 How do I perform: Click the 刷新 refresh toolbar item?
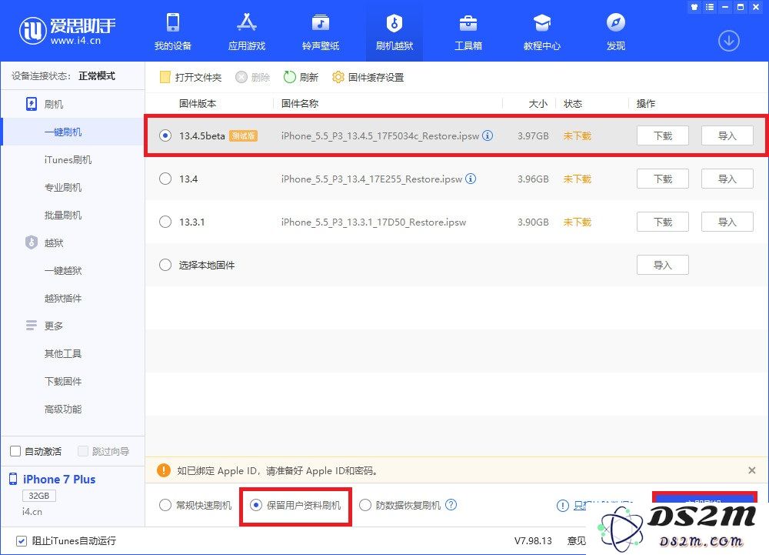click(301, 77)
